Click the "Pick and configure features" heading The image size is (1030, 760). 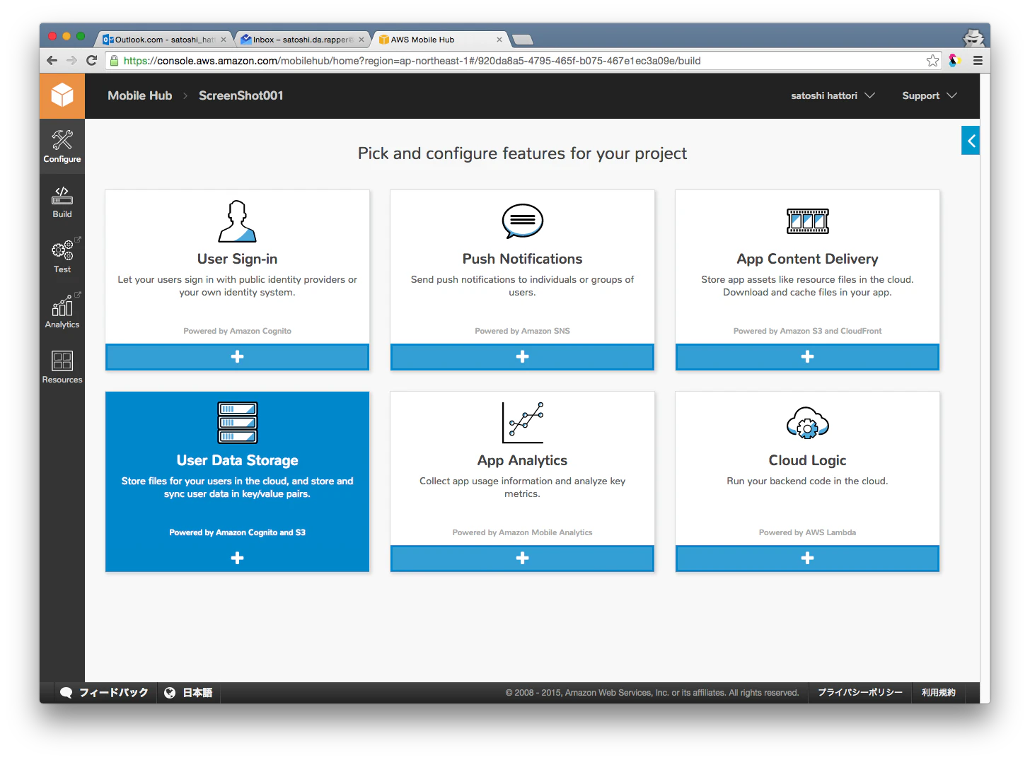coord(523,153)
